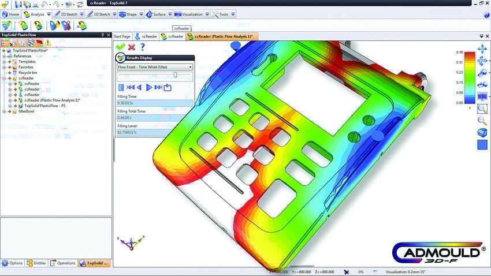Click the Refresh/update arrows icon
The width and height of the screenshot is (491, 276).
(x=80, y=4)
